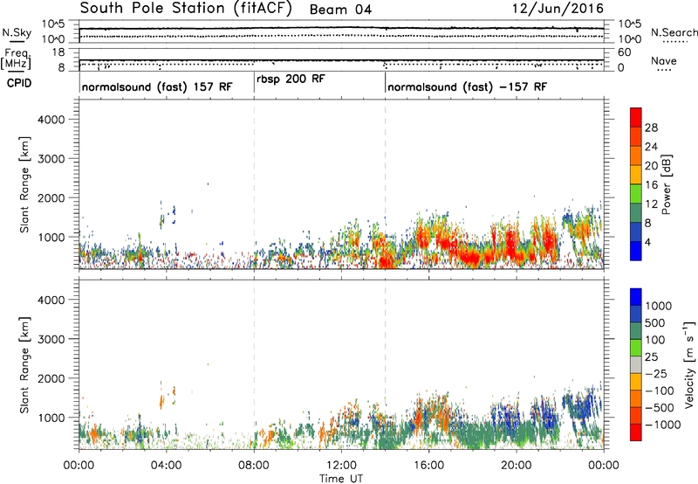Click the '16:00' time axis label
The height and width of the screenshot is (484, 698).
(x=428, y=466)
